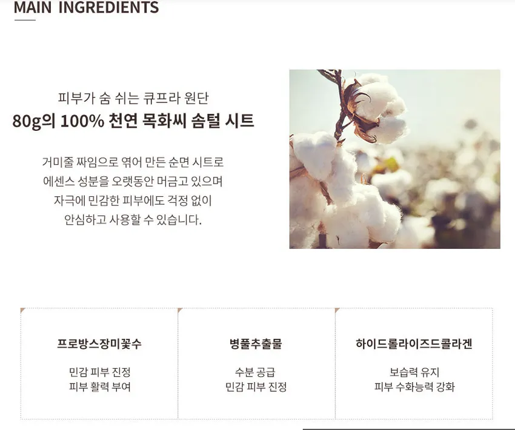Click the MAIN INGREDIENTS heading
Viewport: 515px width, 430px height.
(87, 7)
